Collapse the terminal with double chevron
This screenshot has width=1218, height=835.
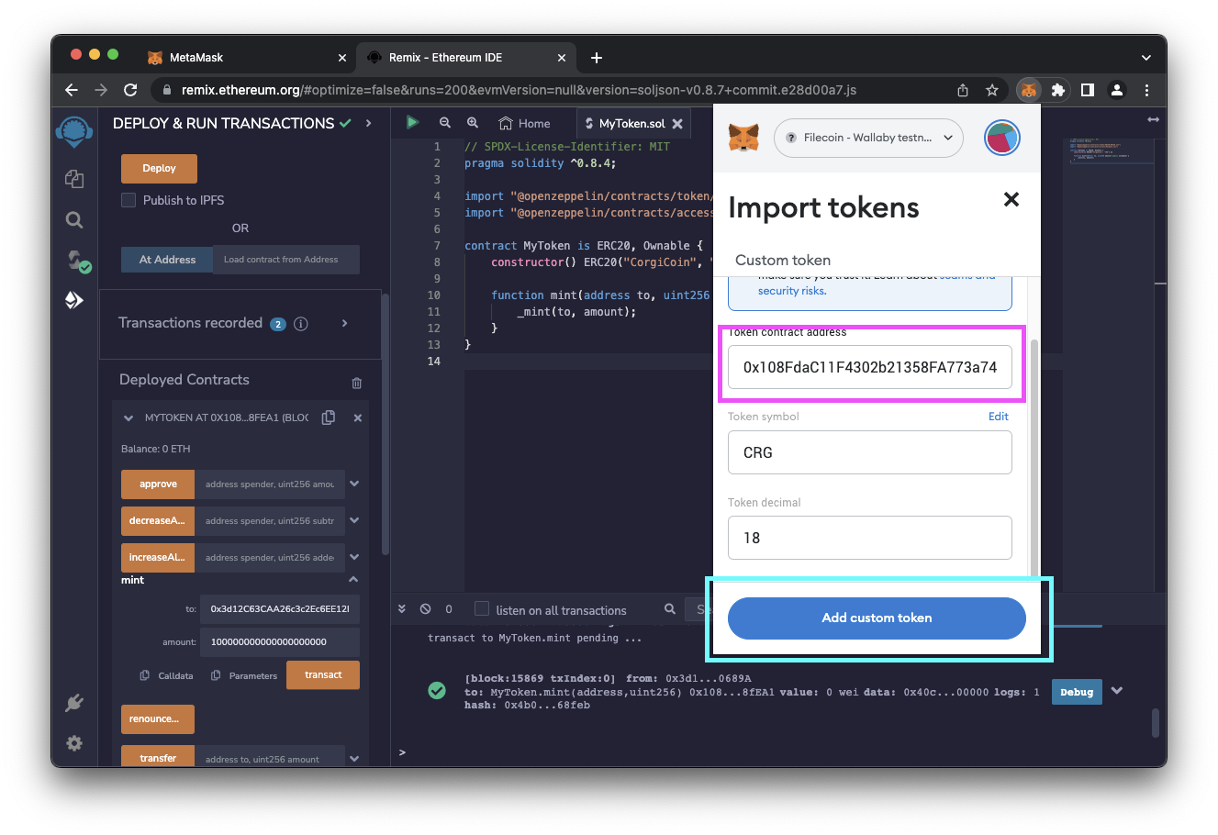click(x=402, y=609)
